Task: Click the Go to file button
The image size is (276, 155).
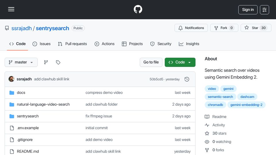Action: (151, 62)
